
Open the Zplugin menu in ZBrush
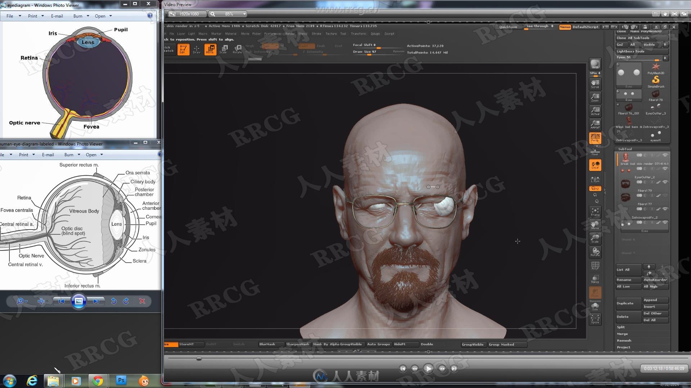pyautogui.click(x=375, y=34)
